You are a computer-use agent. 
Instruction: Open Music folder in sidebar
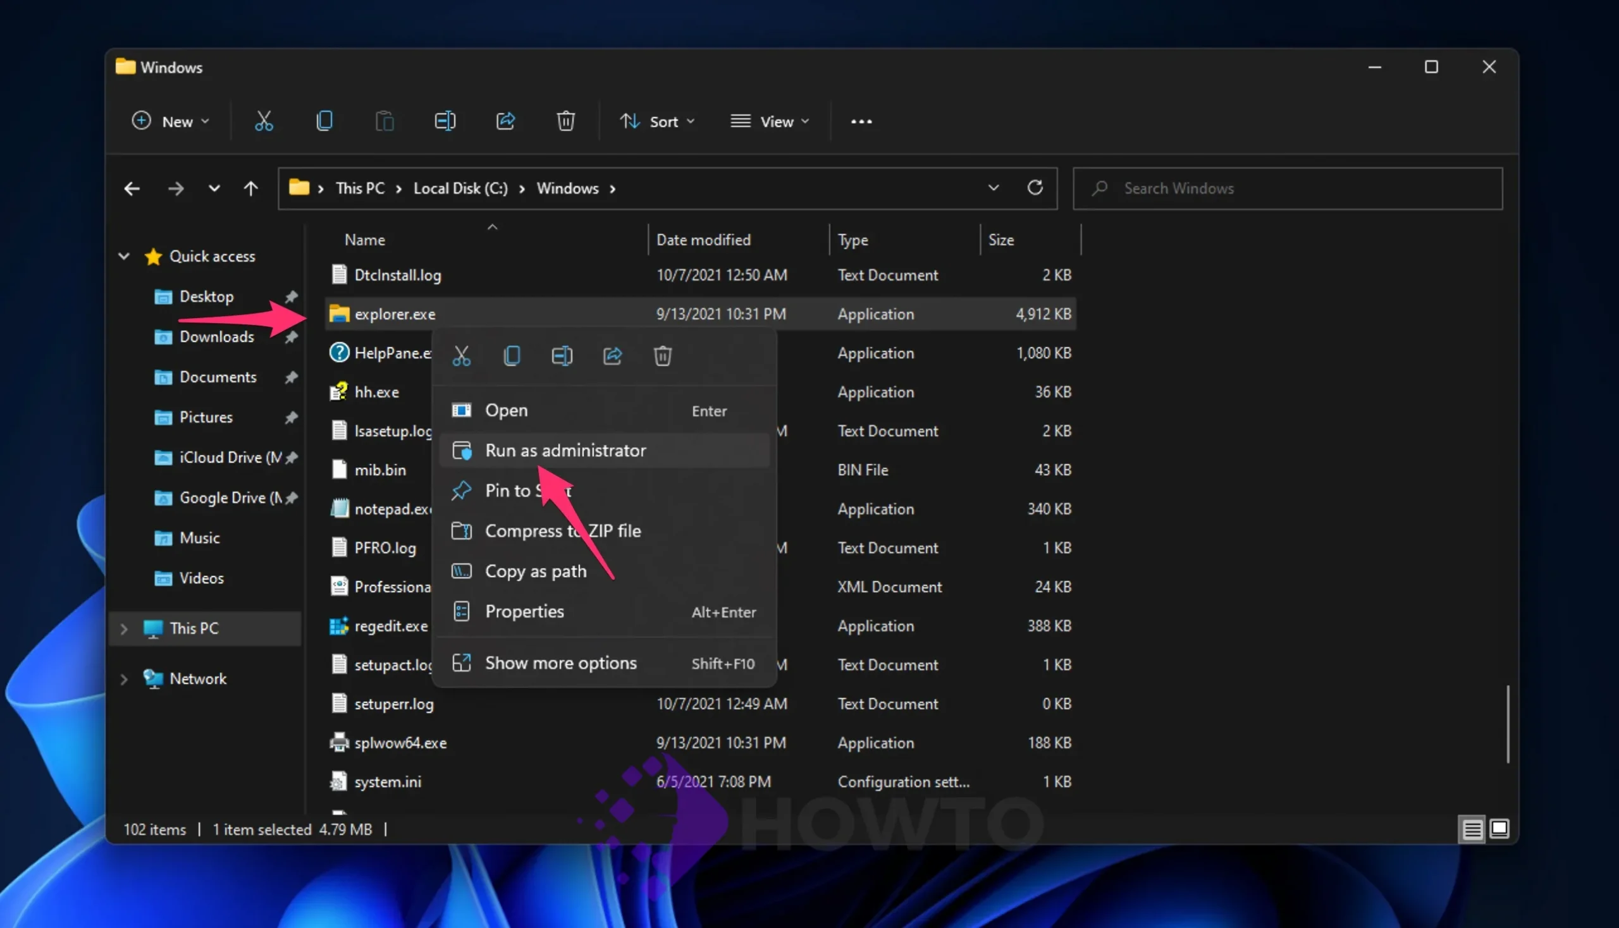pos(200,538)
